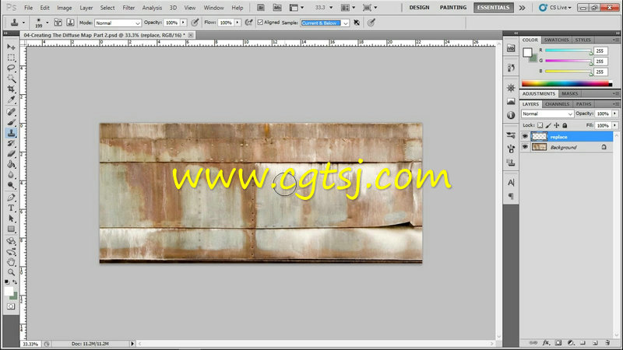Screen dimensions: 623x350
Task: Select the Eyedropper tool
Action: tap(11, 100)
